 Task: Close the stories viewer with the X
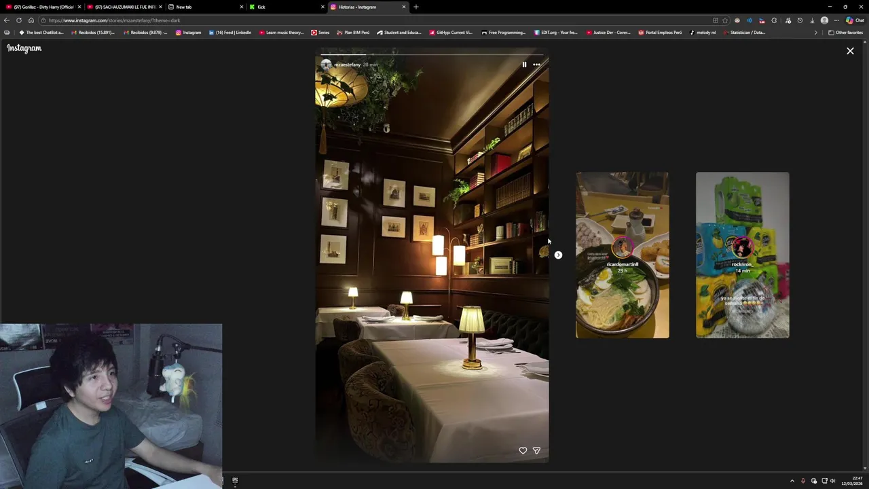(850, 51)
